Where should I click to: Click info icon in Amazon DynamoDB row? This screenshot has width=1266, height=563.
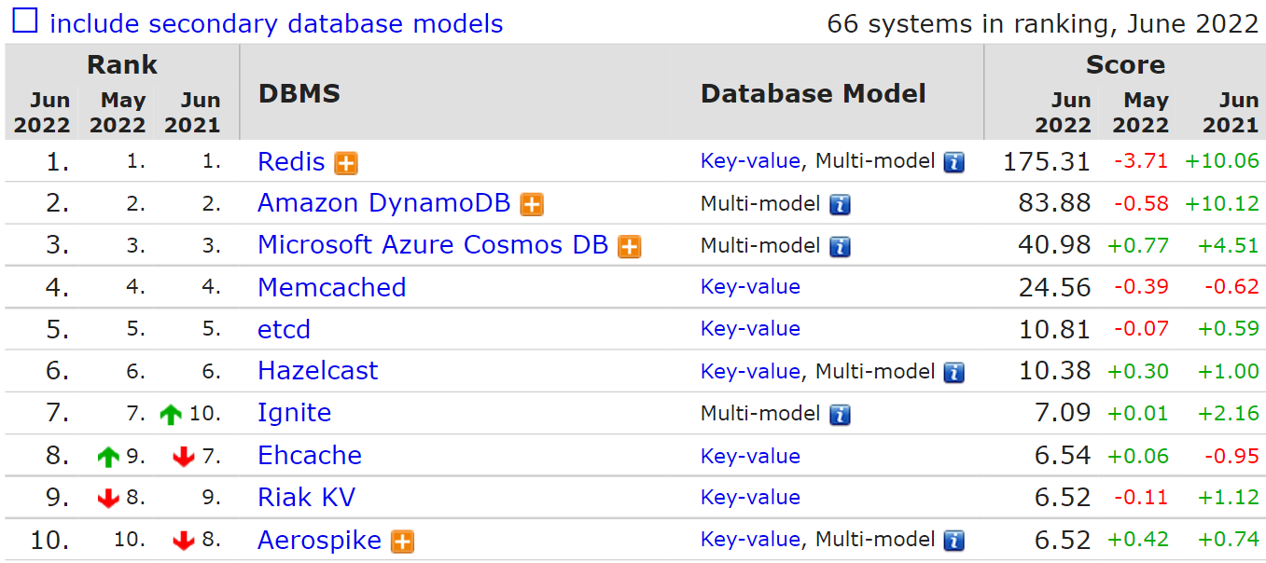(x=840, y=205)
